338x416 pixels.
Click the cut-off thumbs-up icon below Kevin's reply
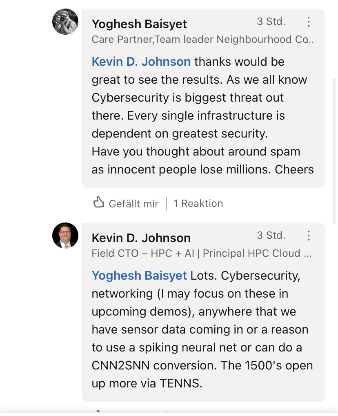click(x=98, y=412)
